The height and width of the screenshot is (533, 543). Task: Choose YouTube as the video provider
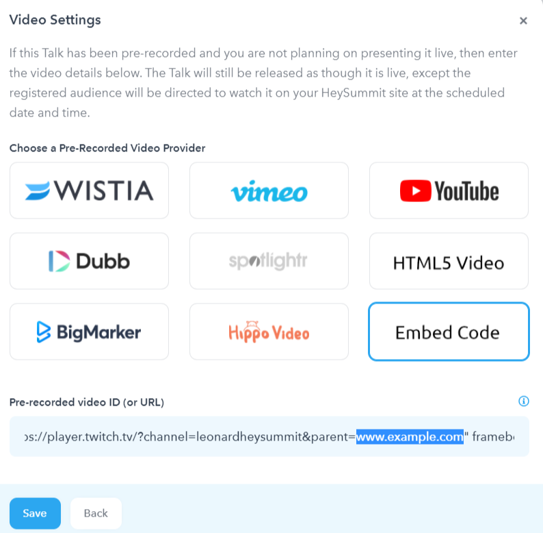[449, 190]
